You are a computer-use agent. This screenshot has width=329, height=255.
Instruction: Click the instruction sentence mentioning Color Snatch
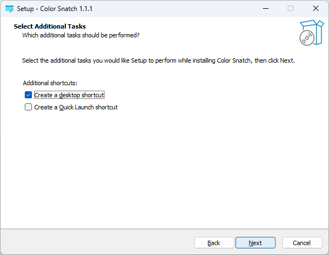[158, 60]
